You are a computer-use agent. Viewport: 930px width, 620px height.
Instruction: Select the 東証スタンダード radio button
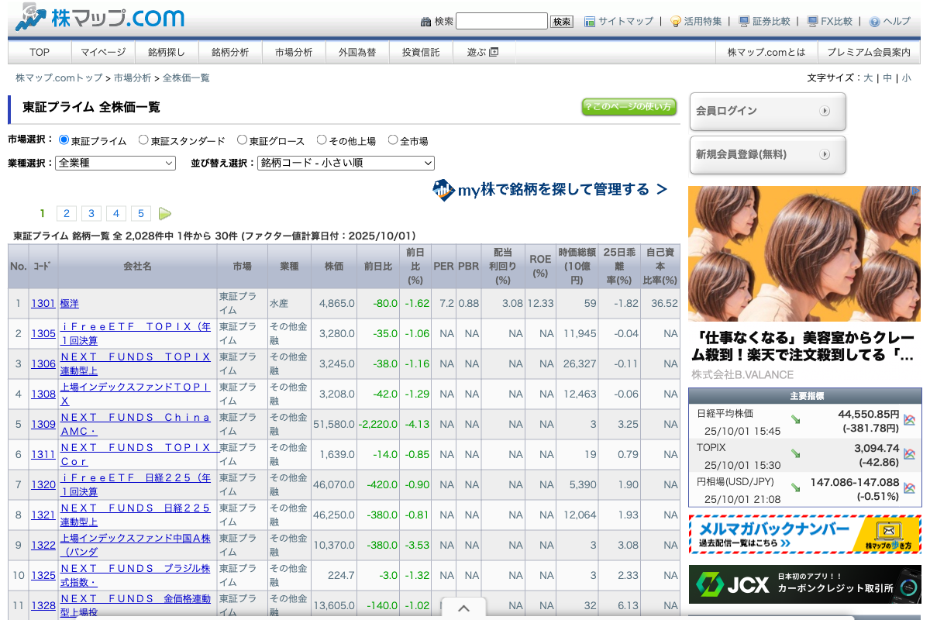coord(143,140)
